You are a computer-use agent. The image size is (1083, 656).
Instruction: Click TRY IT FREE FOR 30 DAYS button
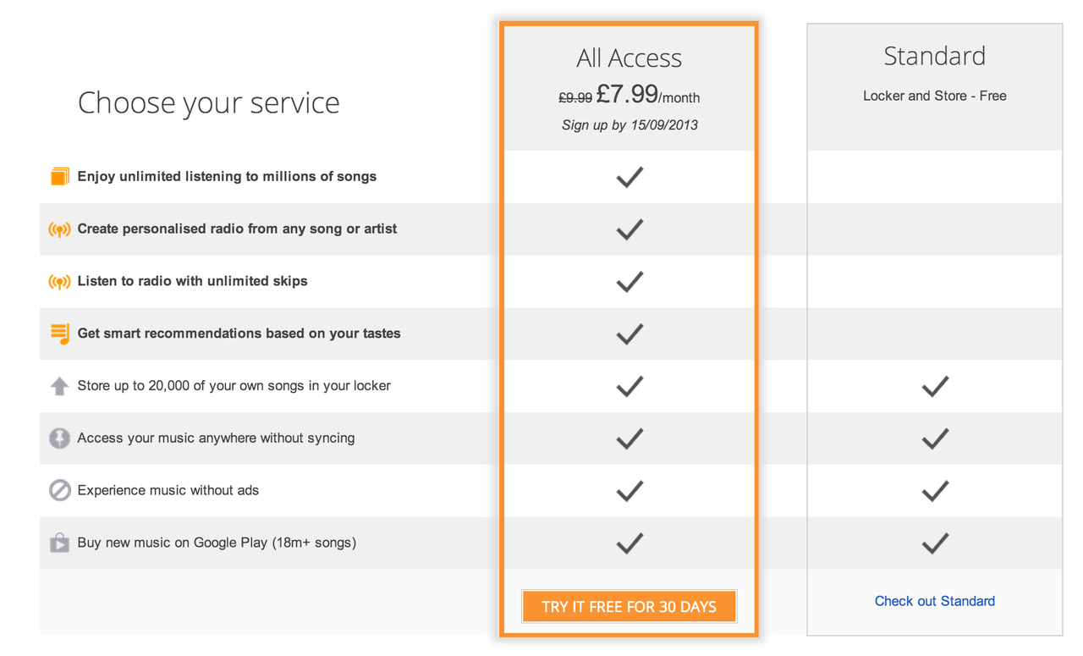(629, 606)
